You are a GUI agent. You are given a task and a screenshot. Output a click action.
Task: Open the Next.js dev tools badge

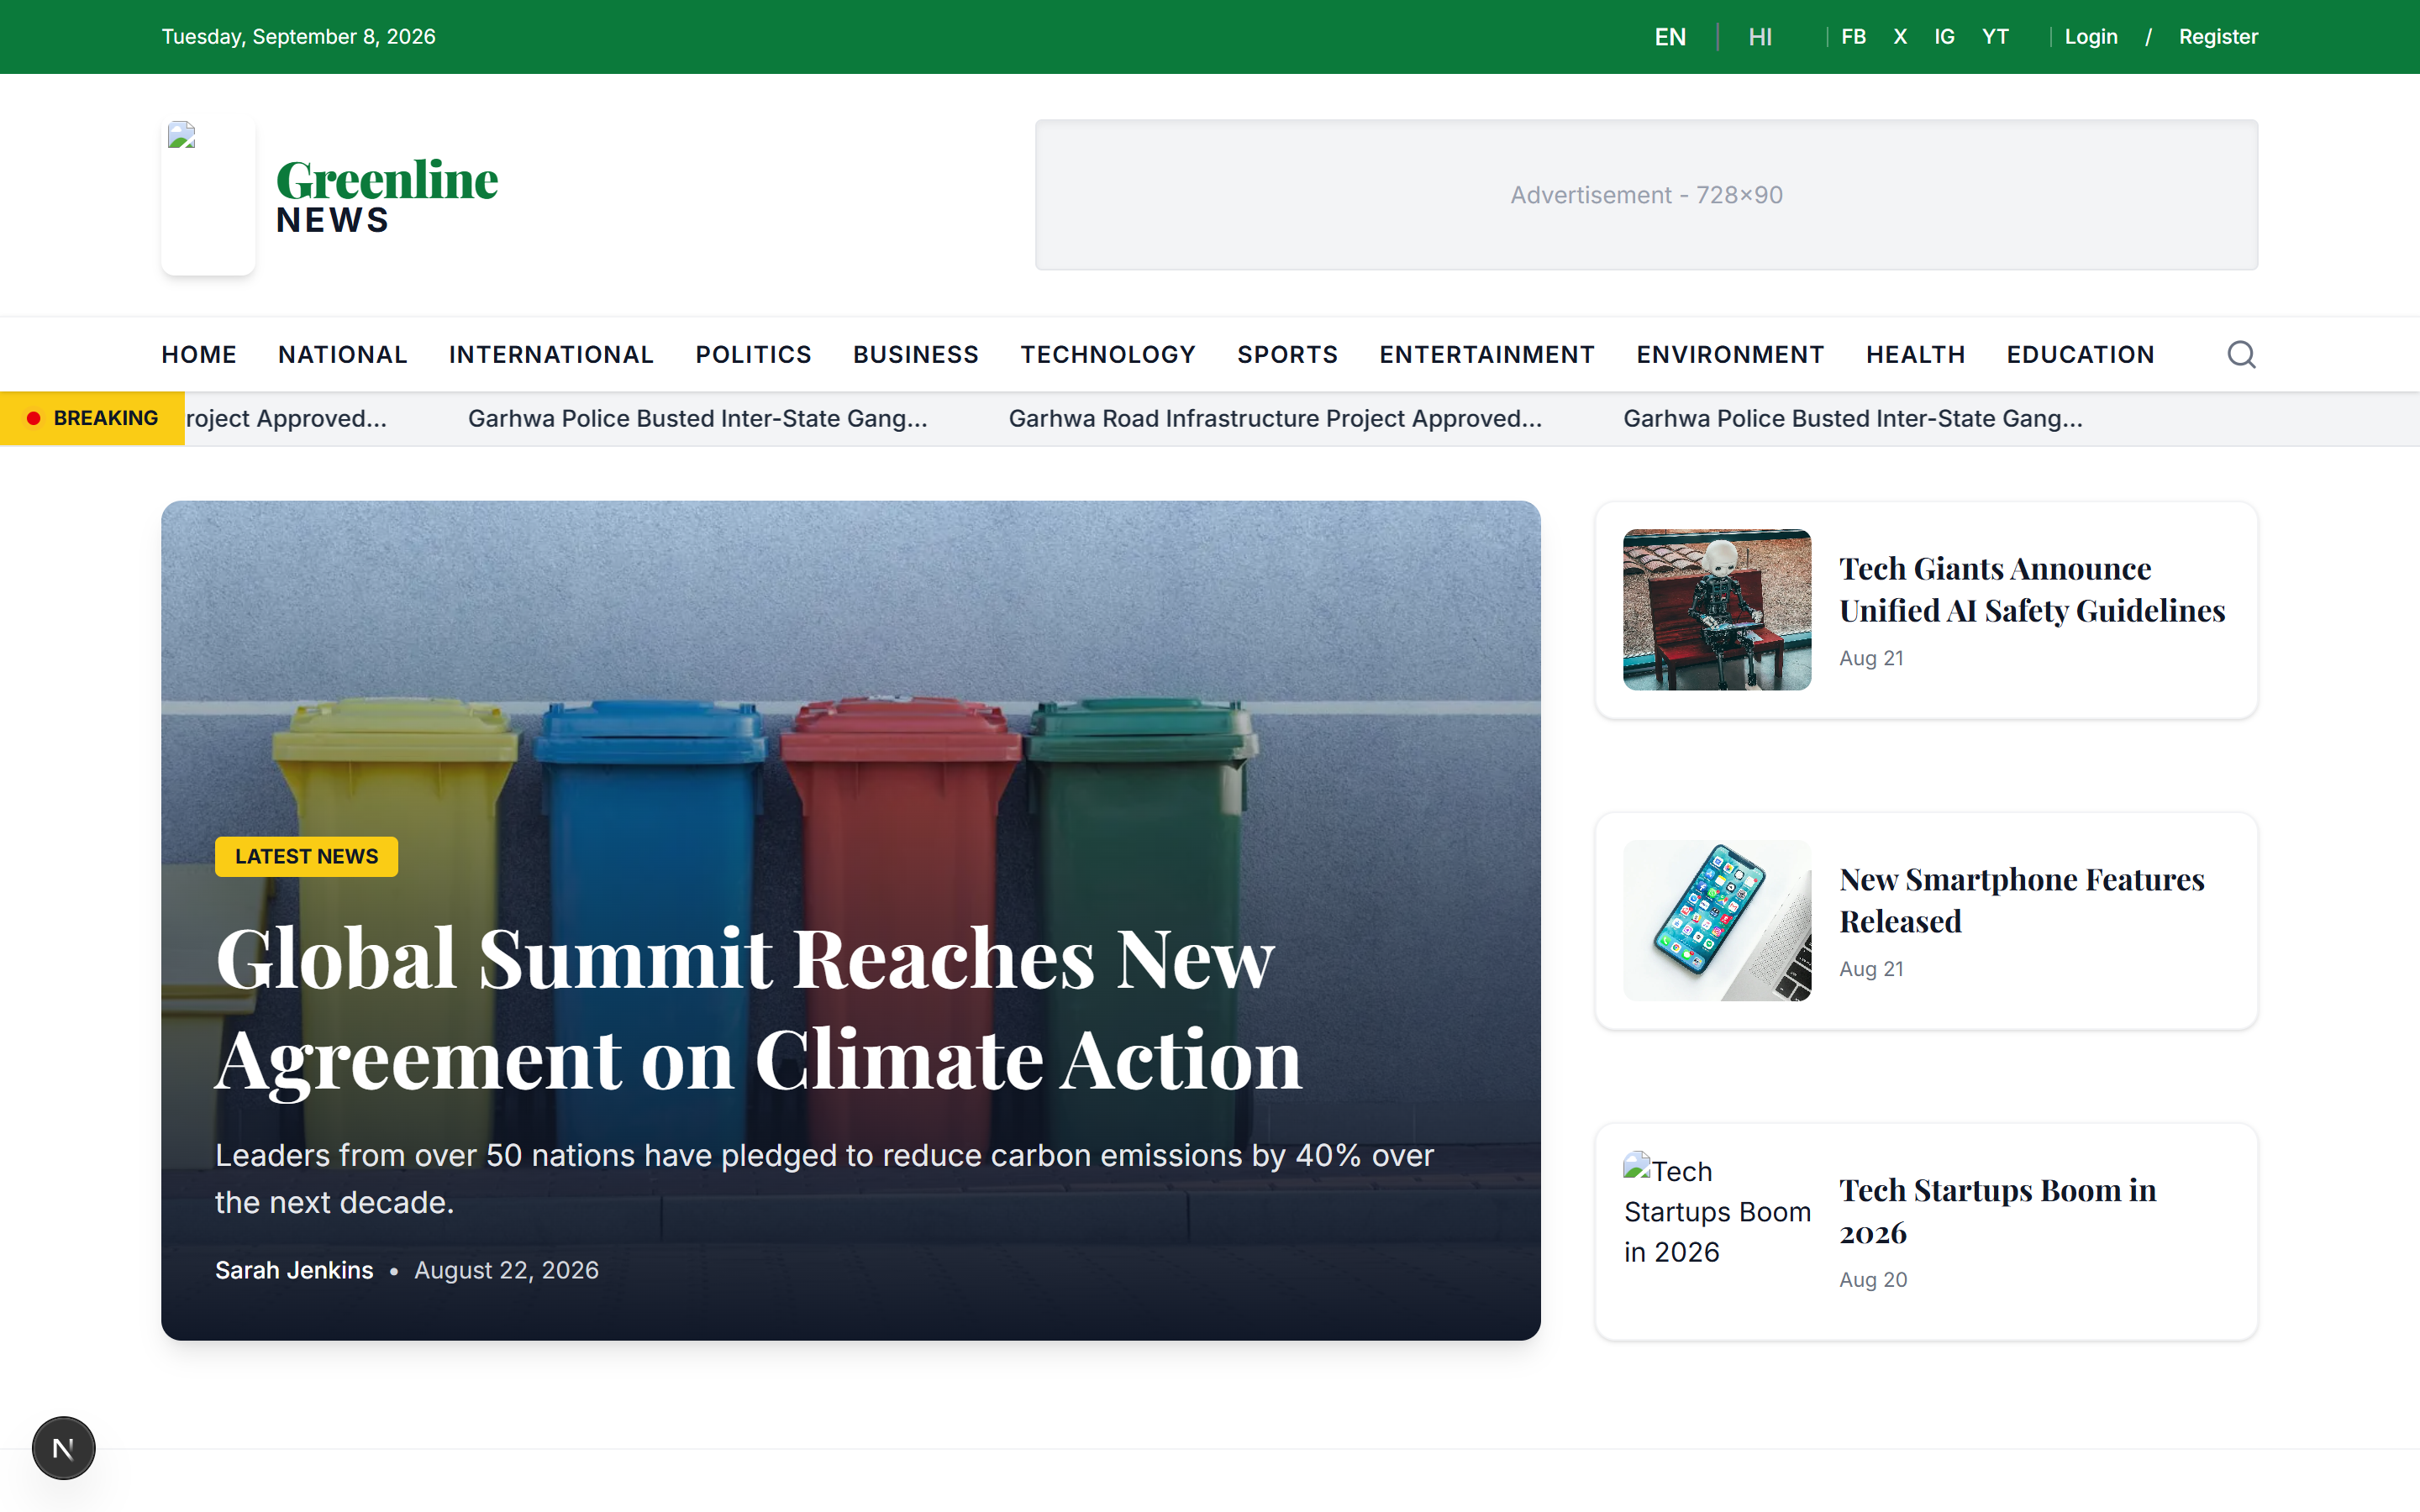(x=63, y=1447)
